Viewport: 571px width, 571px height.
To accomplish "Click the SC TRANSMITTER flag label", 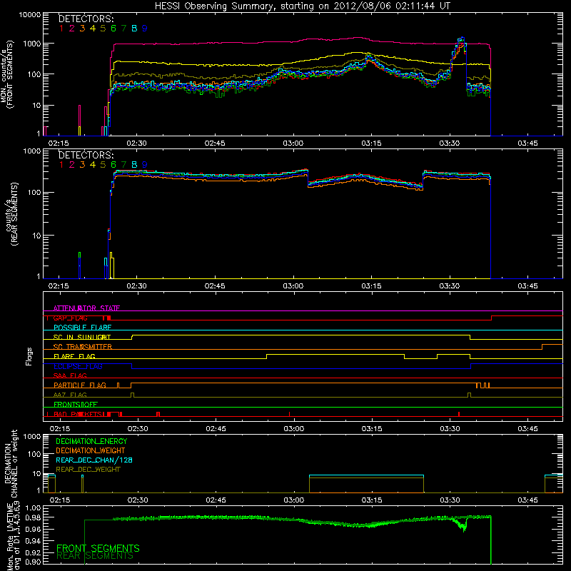I will [x=83, y=347].
